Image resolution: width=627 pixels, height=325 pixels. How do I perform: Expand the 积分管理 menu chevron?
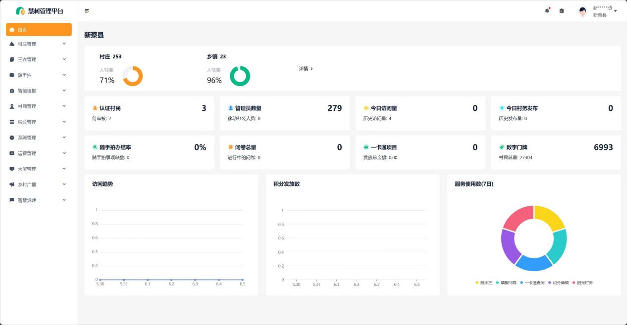click(64, 122)
